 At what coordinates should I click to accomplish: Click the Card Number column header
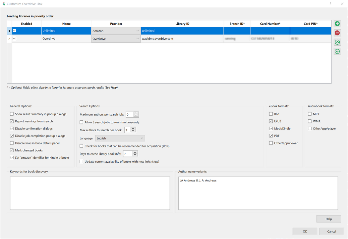[270, 24]
